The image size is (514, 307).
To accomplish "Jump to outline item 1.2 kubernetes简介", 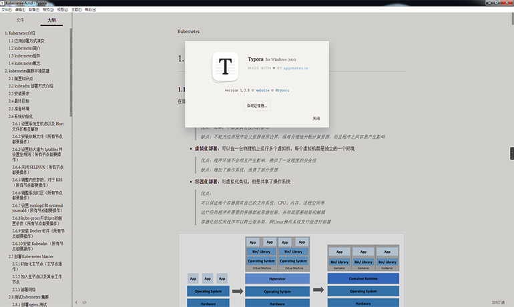I will click(24, 48).
